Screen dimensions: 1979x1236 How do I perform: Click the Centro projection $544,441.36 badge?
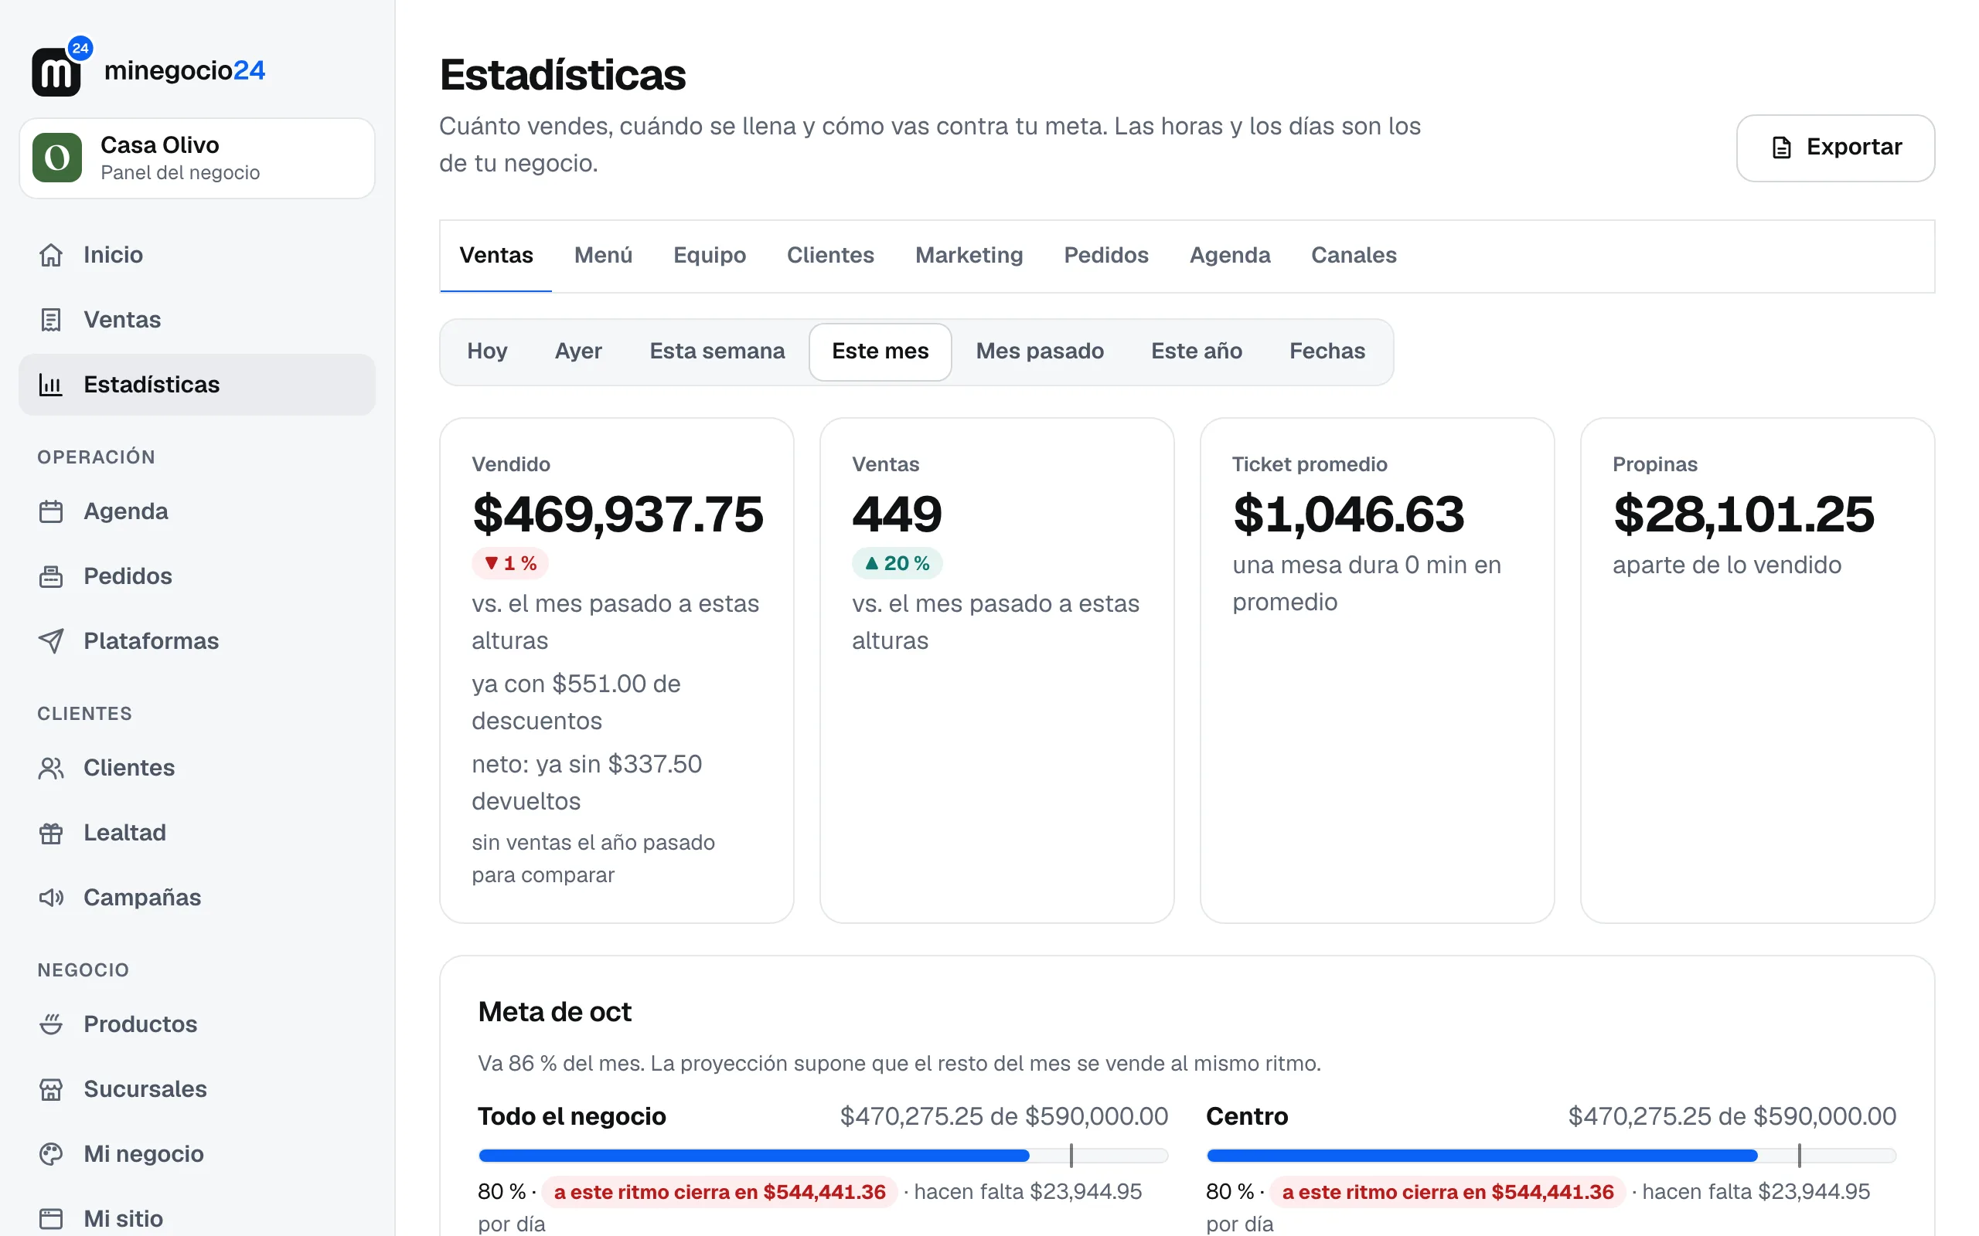(x=1447, y=1192)
